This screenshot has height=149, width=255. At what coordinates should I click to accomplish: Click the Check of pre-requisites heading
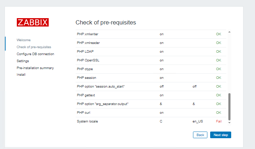click(105, 22)
